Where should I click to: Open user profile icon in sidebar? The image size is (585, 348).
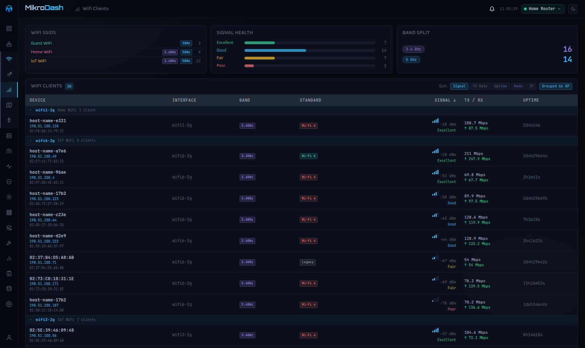pos(9,338)
